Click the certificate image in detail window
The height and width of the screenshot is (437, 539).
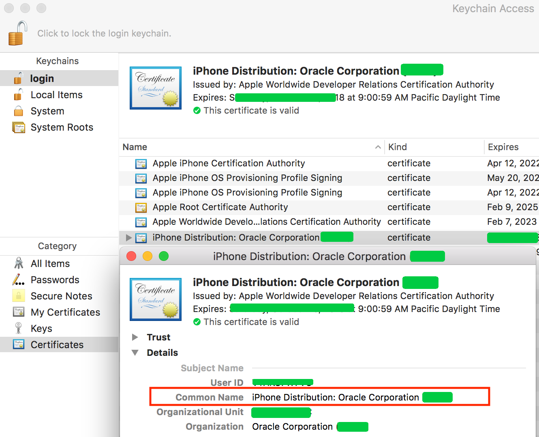point(156,299)
